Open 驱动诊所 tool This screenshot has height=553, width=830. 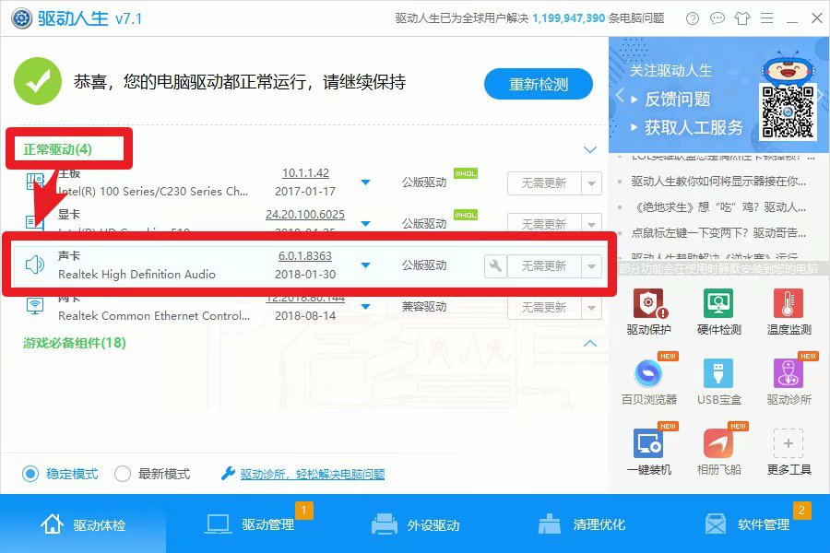coord(788,381)
